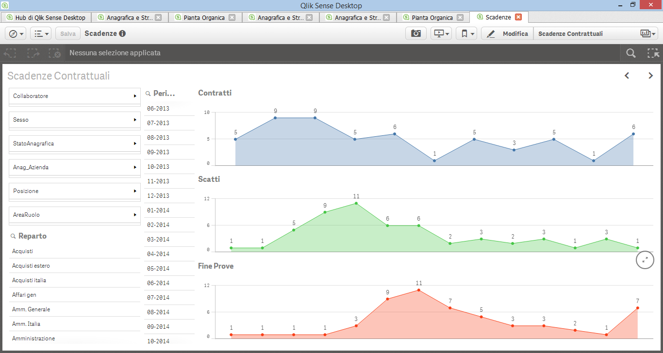Close the Scadenze tab

[518, 17]
